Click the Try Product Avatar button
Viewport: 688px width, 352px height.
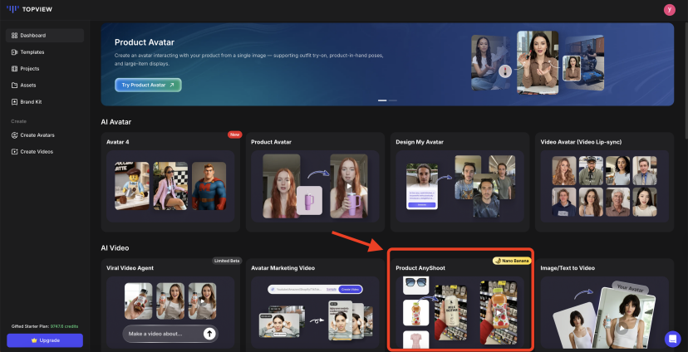click(x=148, y=85)
